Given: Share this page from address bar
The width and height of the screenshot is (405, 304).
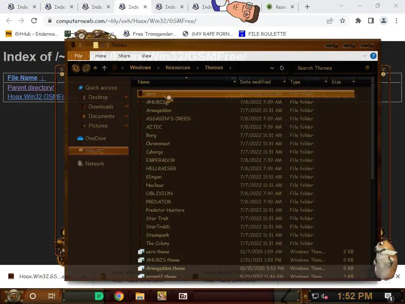Looking at the screenshot, I should pyautogui.click(x=330, y=21).
